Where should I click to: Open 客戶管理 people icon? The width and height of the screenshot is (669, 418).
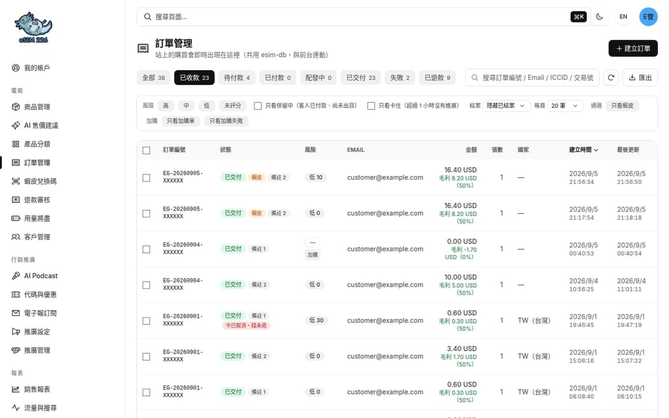16,237
